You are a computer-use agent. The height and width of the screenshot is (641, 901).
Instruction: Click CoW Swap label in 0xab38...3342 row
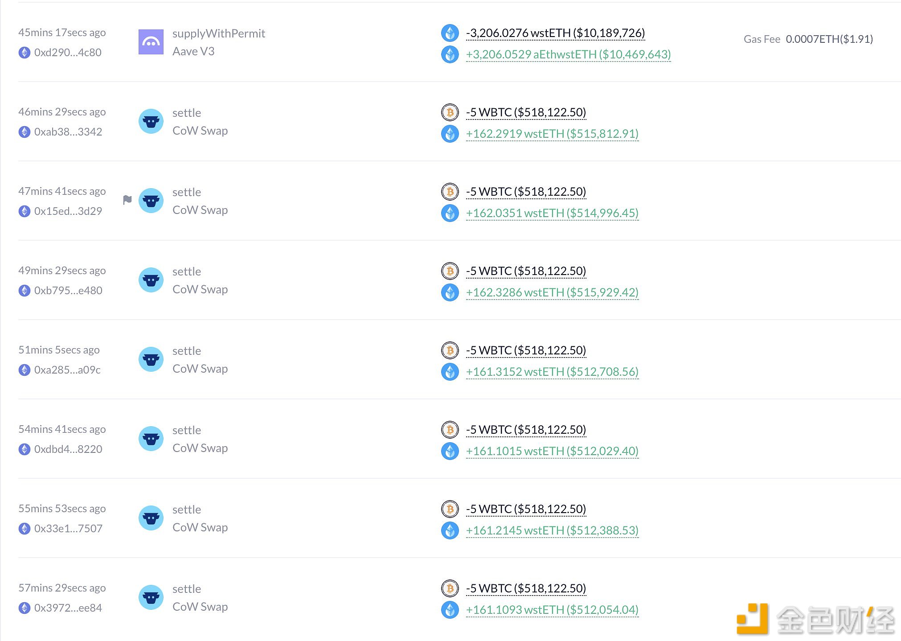click(x=200, y=131)
